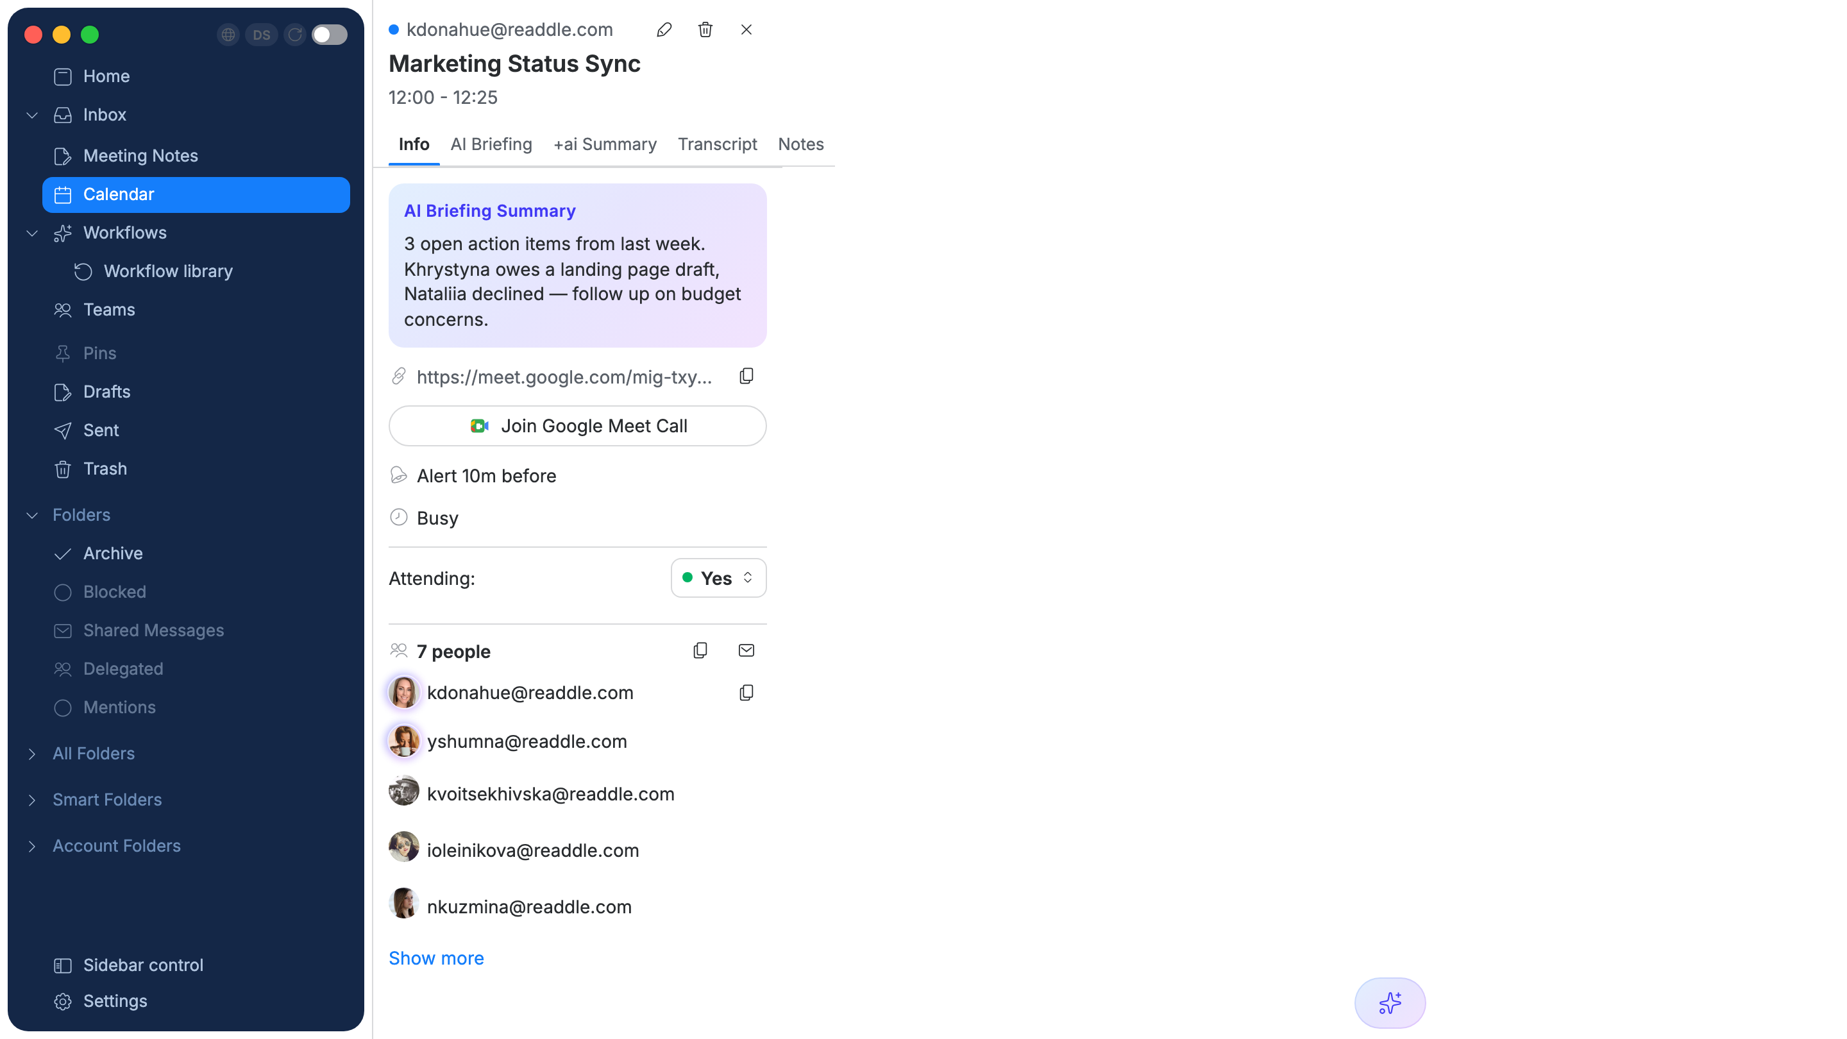The width and height of the screenshot is (1847, 1039).
Task: Expand the Account Folders section
Action: (x=32, y=846)
